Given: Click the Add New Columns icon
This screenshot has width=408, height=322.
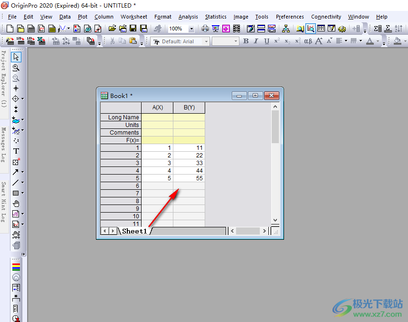Looking at the screenshot, I should coord(356,29).
